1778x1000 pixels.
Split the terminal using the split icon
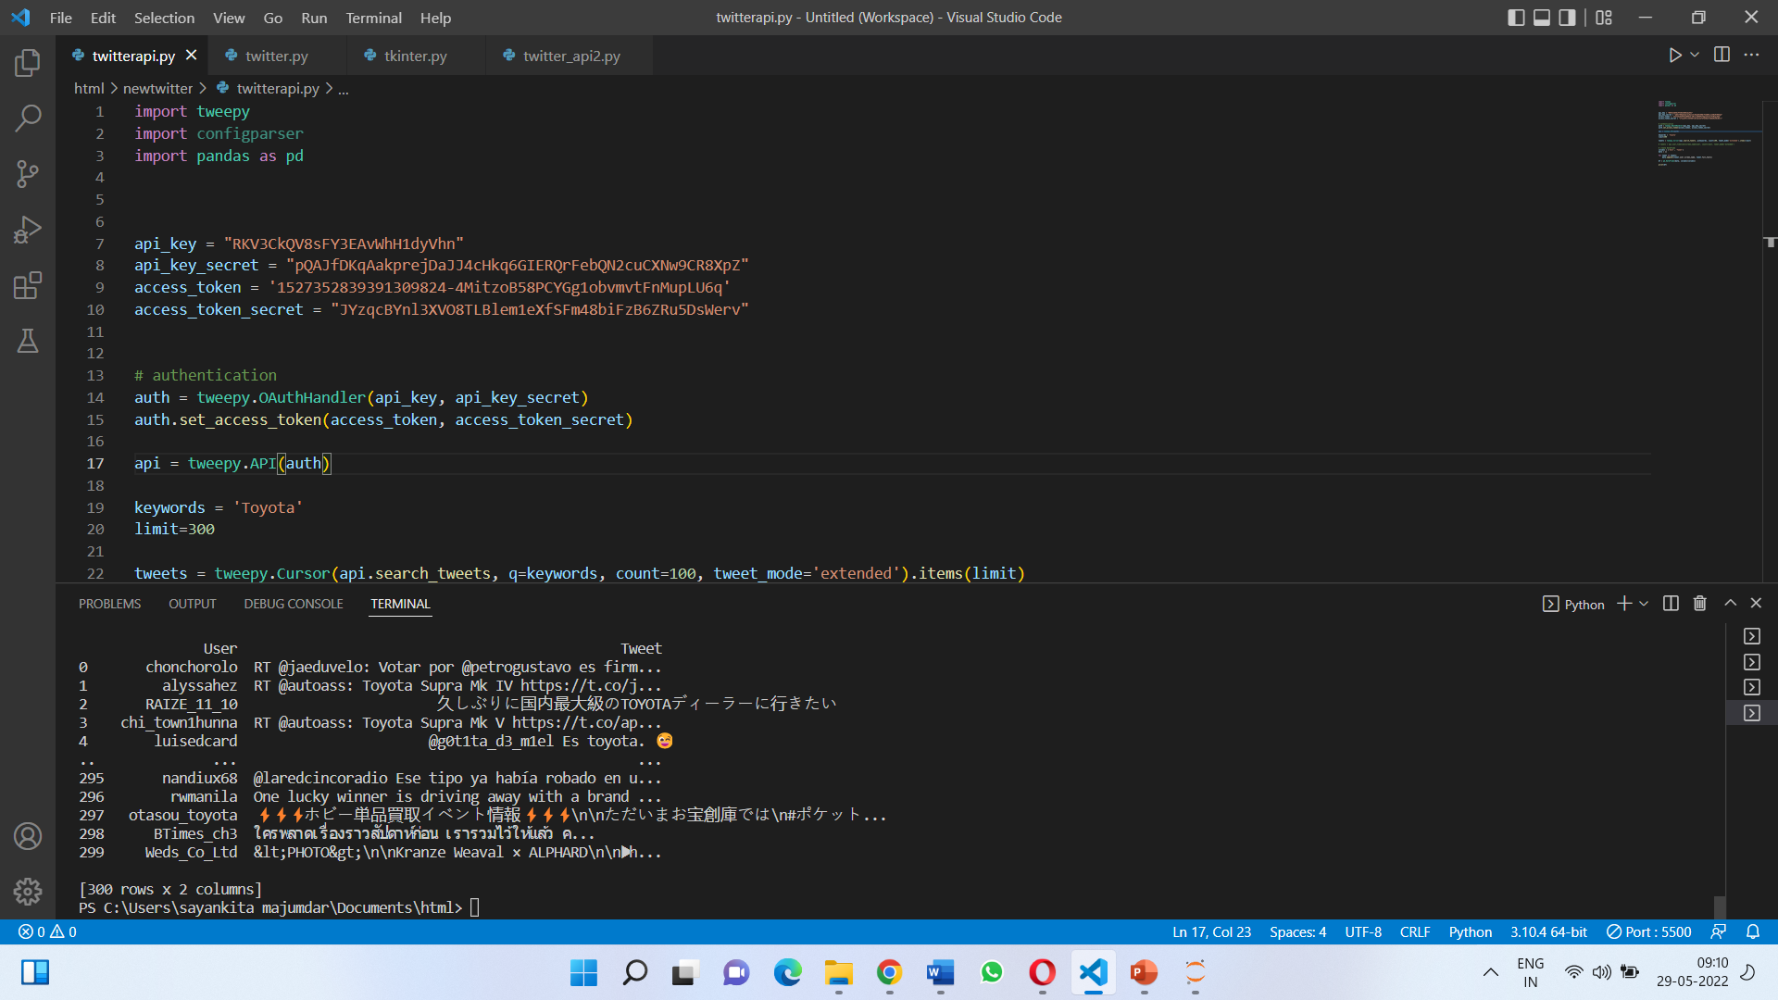pos(1670,603)
